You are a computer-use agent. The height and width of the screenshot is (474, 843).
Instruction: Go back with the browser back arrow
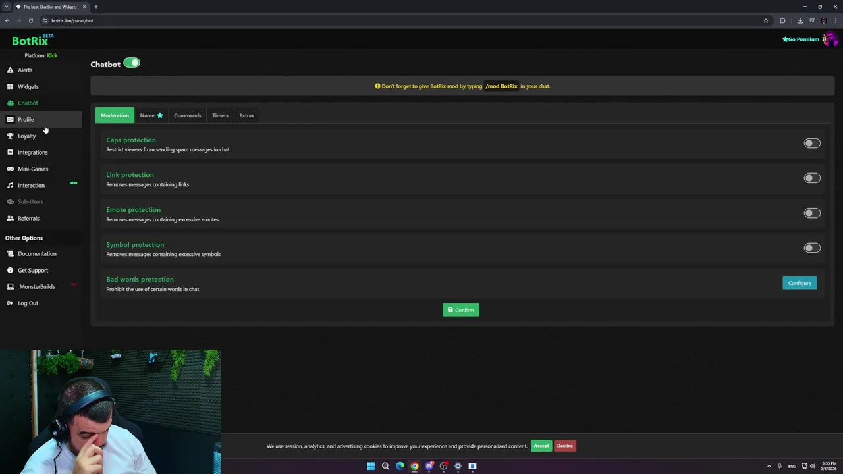point(7,20)
